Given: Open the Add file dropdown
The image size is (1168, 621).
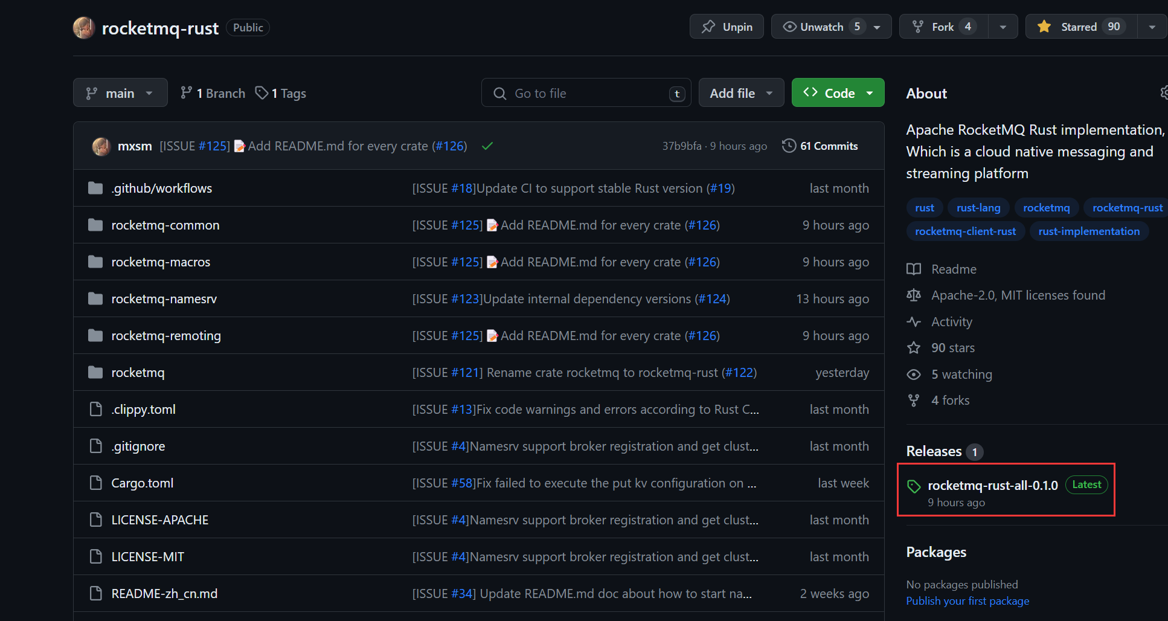Looking at the screenshot, I should [x=741, y=93].
